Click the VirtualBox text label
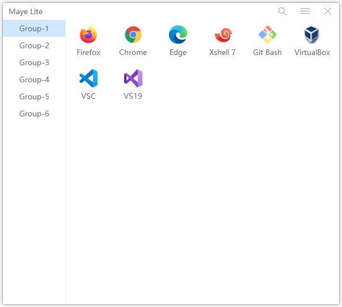 tap(312, 53)
